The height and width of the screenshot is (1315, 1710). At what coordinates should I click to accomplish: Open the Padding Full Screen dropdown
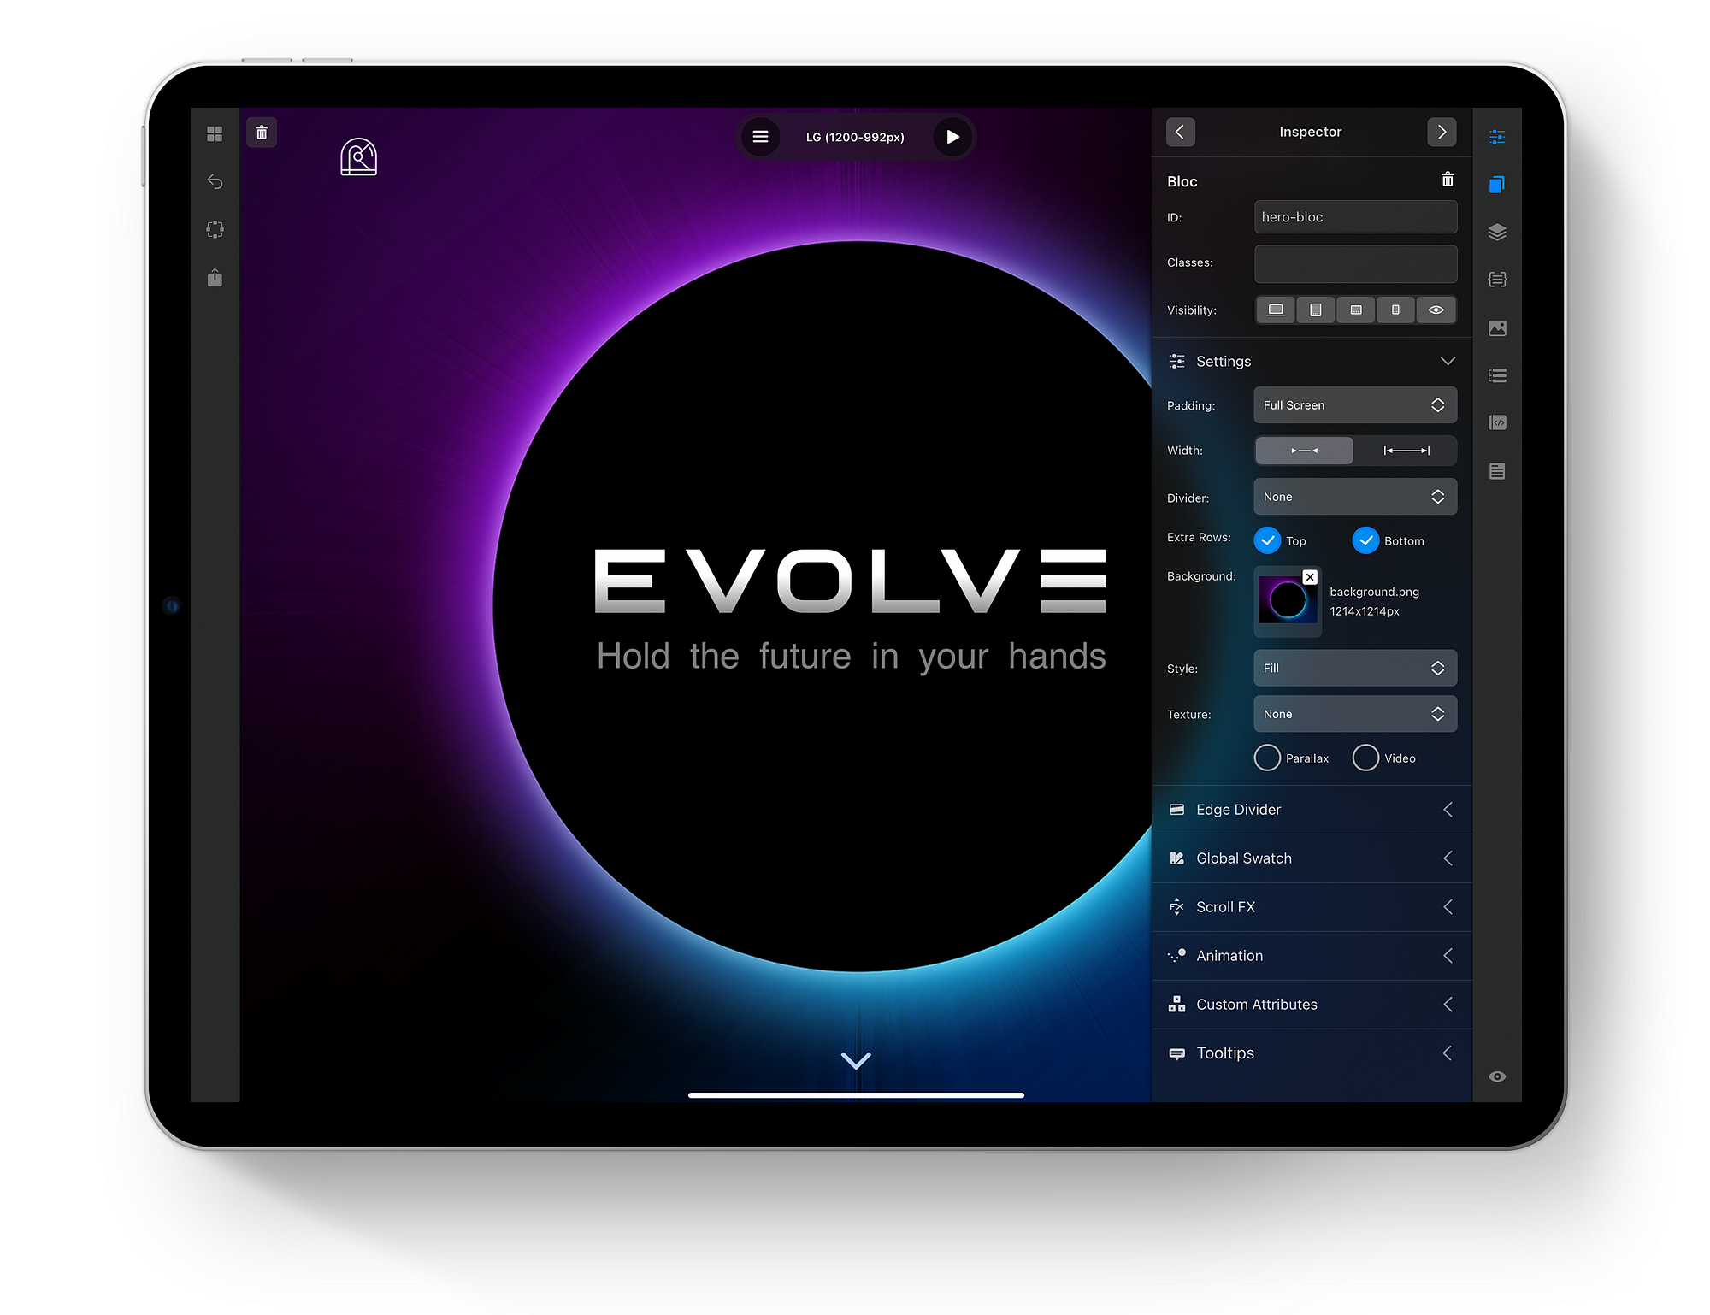(1354, 405)
